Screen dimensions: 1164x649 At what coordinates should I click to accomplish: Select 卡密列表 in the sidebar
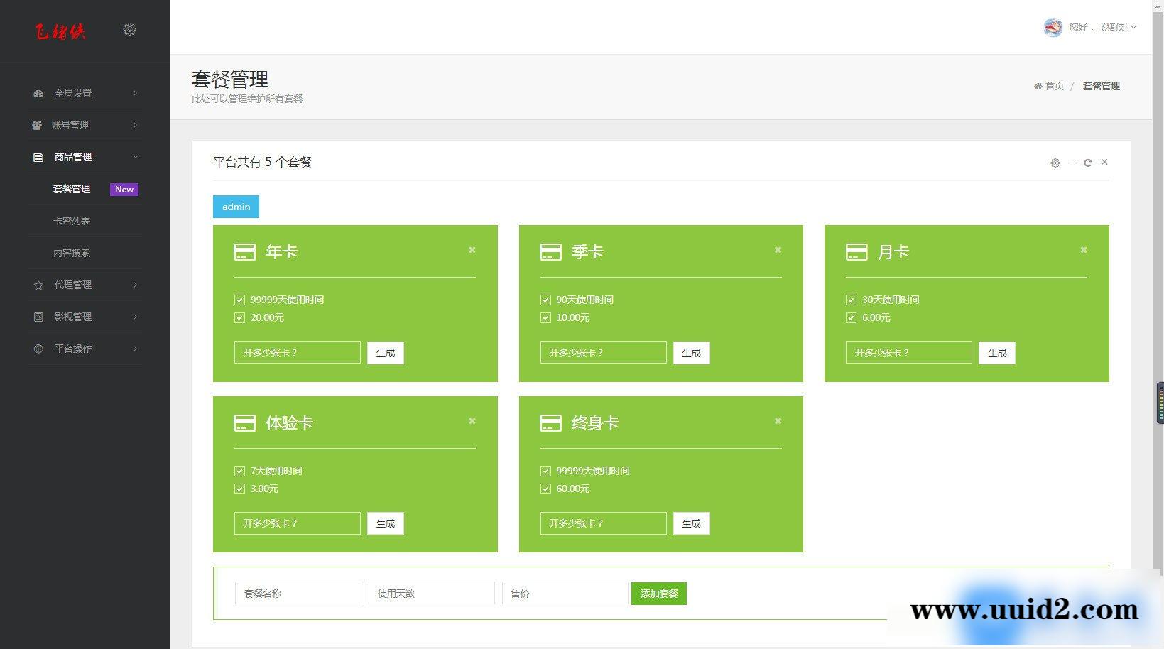pos(72,221)
